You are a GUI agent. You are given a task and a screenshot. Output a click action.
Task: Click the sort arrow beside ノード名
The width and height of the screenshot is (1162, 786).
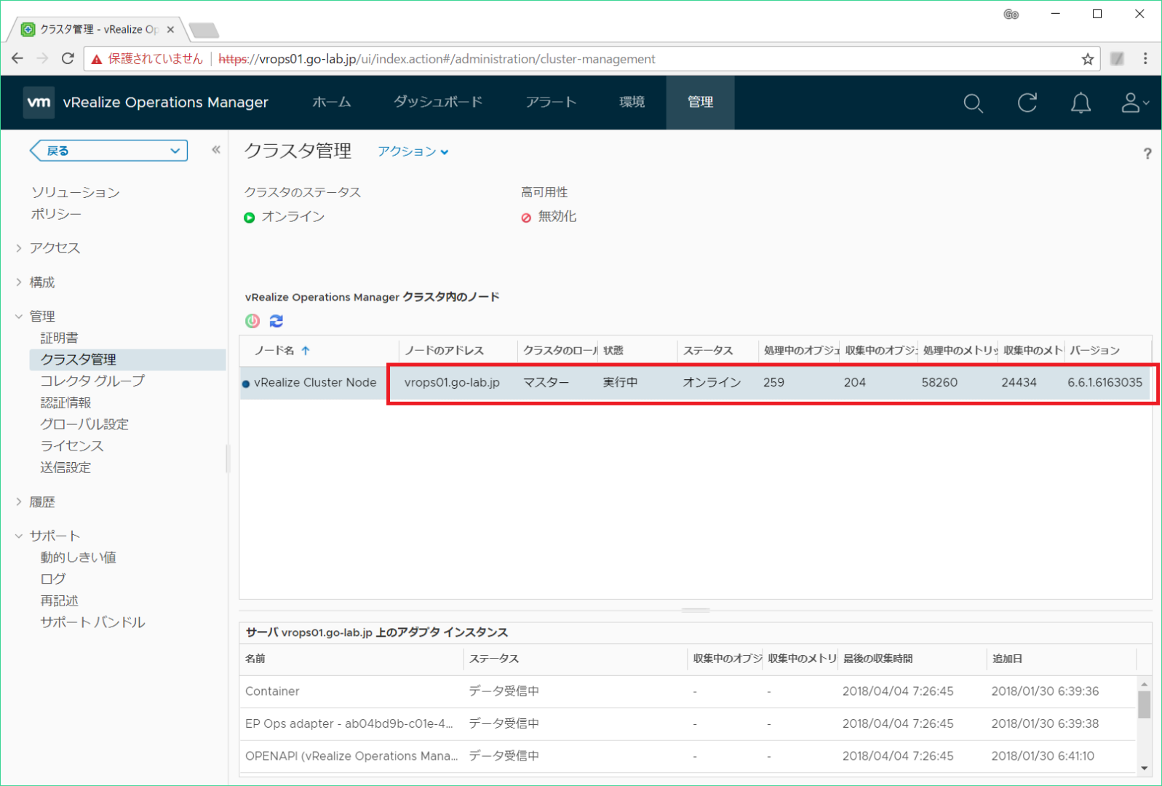pyautogui.click(x=306, y=351)
